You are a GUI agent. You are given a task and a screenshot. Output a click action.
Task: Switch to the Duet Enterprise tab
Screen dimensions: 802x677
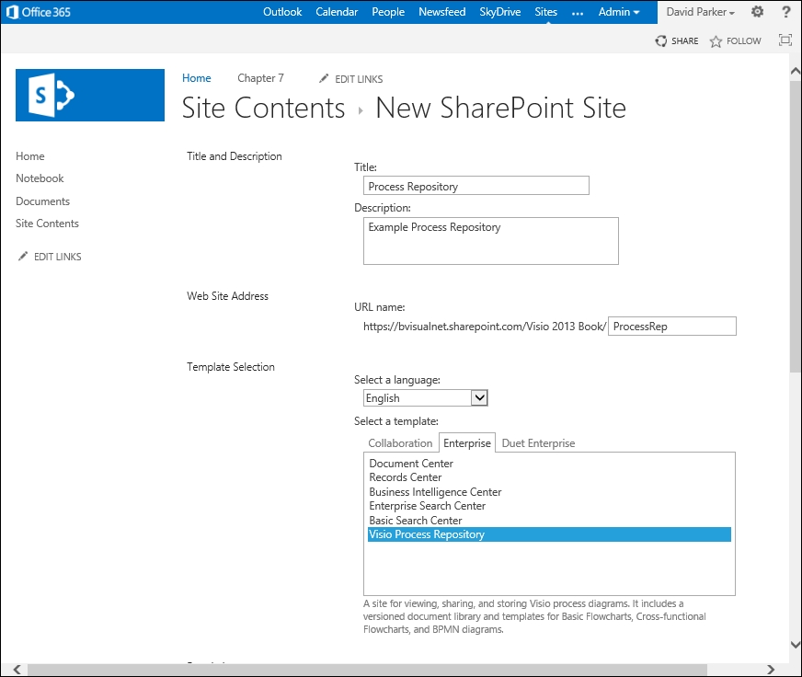point(538,443)
